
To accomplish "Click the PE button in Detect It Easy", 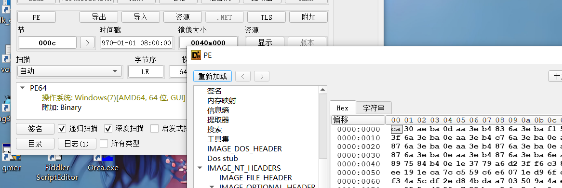I will click(x=37, y=17).
